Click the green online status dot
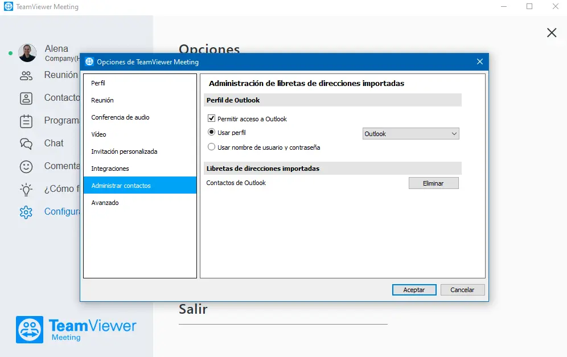Image resolution: width=567 pixels, height=357 pixels. click(x=10, y=53)
